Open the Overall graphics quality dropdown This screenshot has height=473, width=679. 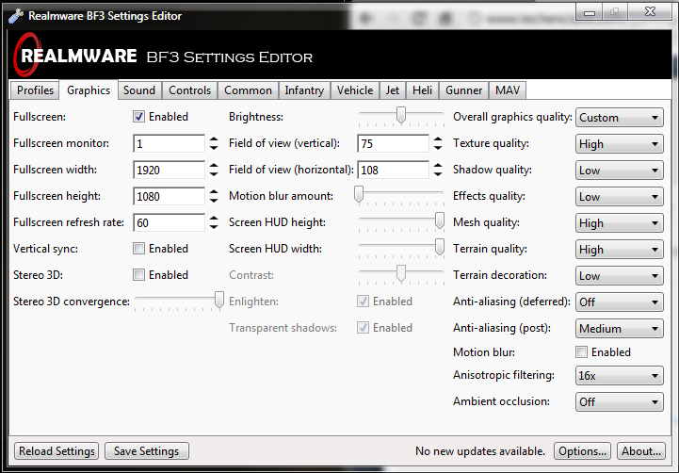click(x=620, y=118)
